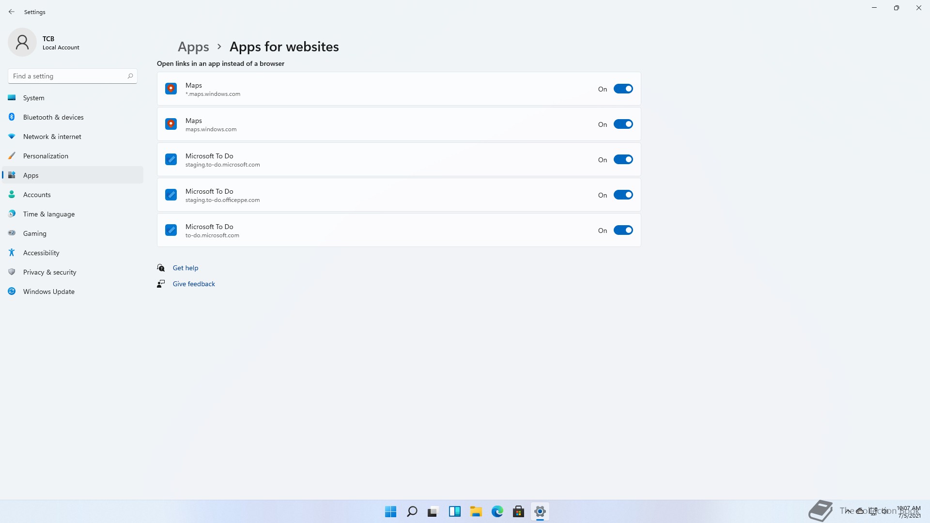
Task: Disable To Do staging.to-do.officeppe.com toggle
Action: coord(623,195)
